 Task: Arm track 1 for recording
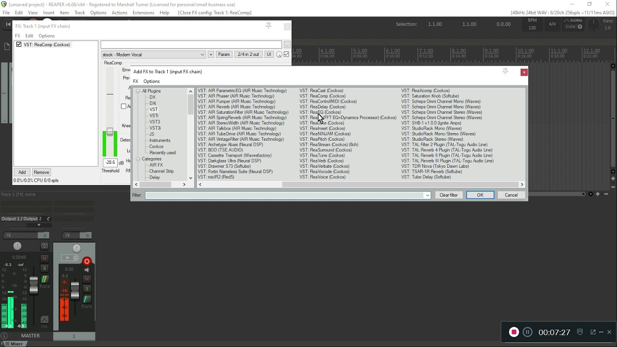pos(87,262)
